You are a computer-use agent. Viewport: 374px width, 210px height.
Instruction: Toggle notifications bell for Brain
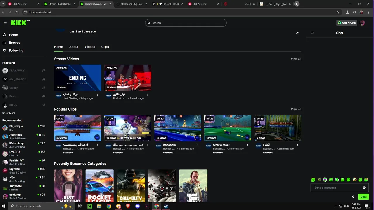click(44, 96)
